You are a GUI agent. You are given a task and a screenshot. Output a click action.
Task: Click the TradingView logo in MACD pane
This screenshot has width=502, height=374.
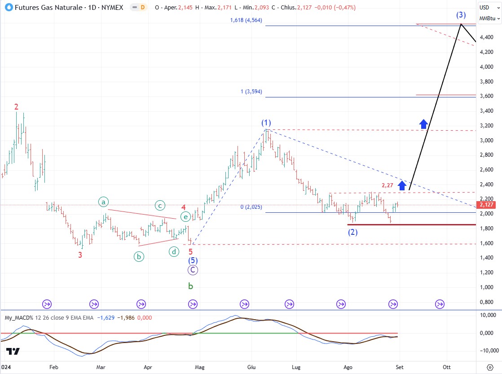[13, 352]
